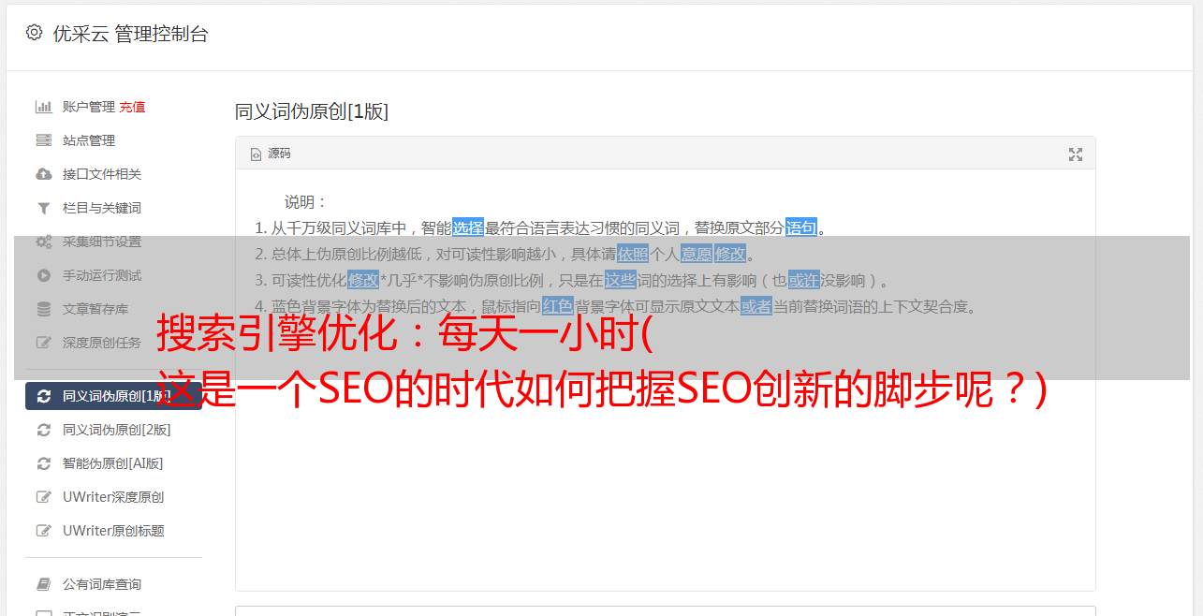Click the highlighted word 依照
Viewport: 1203px width, 616px height.
[633, 254]
